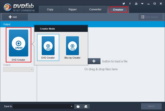Viewport: 165px width, 111px height.
Task: Maximize the DVDFab window
Action: tap(155, 4)
